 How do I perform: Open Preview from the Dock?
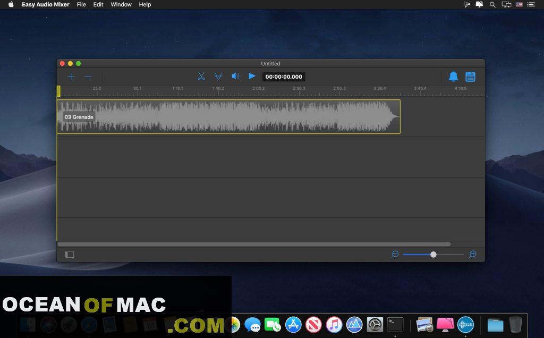[x=424, y=325]
